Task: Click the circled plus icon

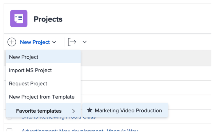Action: (x=12, y=42)
